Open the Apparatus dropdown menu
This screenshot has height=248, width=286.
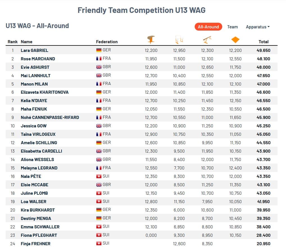click(x=258, y=27)
